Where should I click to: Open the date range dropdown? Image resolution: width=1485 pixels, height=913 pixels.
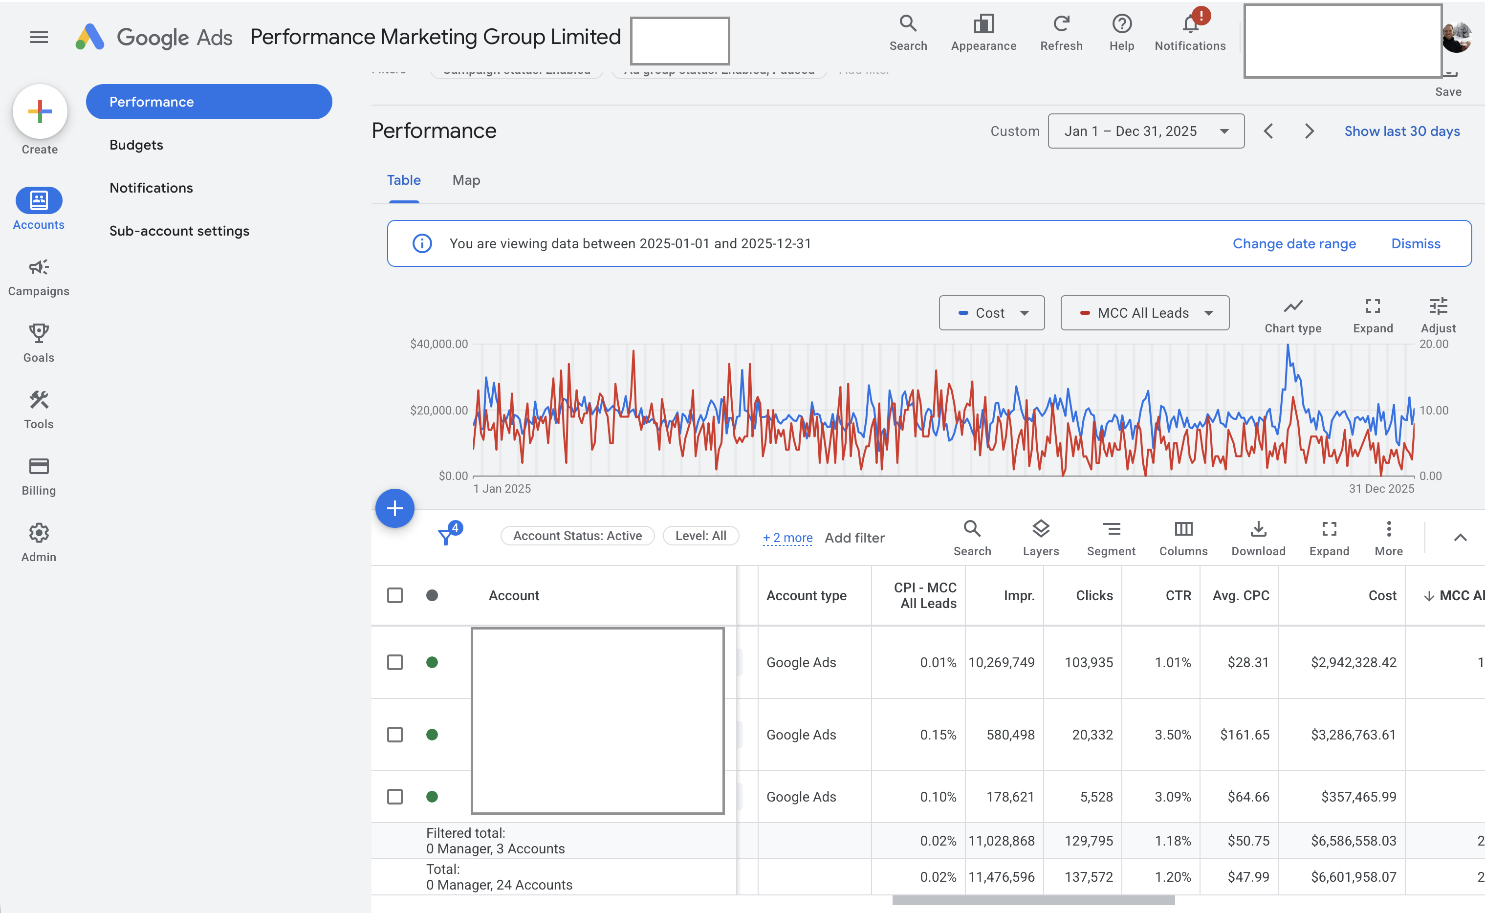pos(1146,131)
